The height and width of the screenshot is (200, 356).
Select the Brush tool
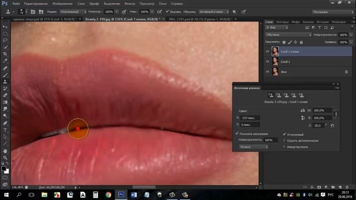[5, 75]
